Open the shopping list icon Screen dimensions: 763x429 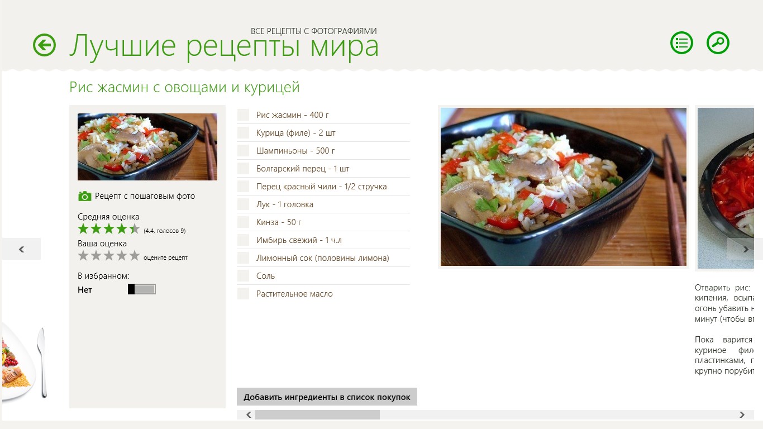tap(681, 43)
